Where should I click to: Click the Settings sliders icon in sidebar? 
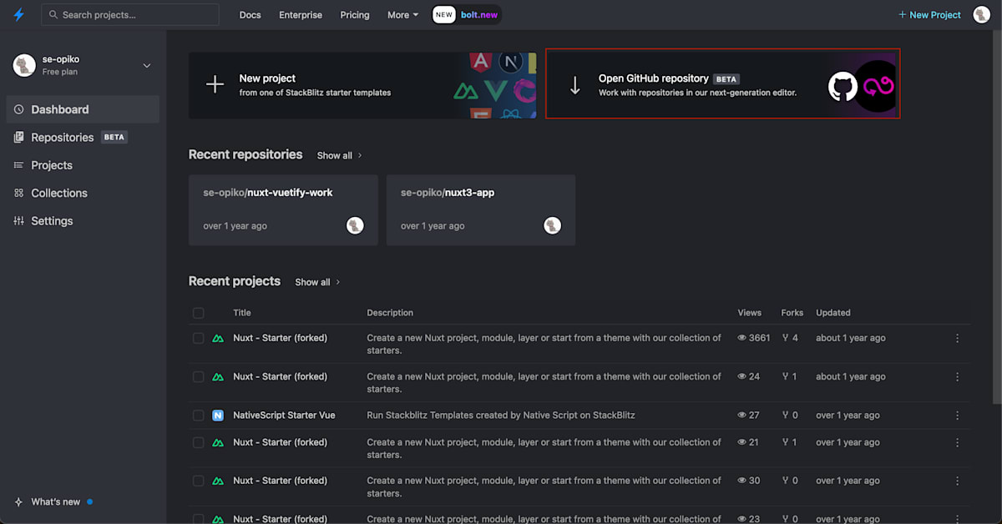(x=18, y=221)
